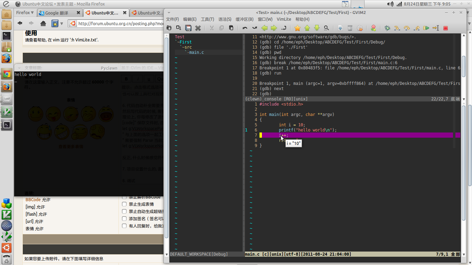Open the 帮助(H) menu in GVim
The width and height of the screenshot is (472, 265).
pyautogui.click(x=302, y=19)
